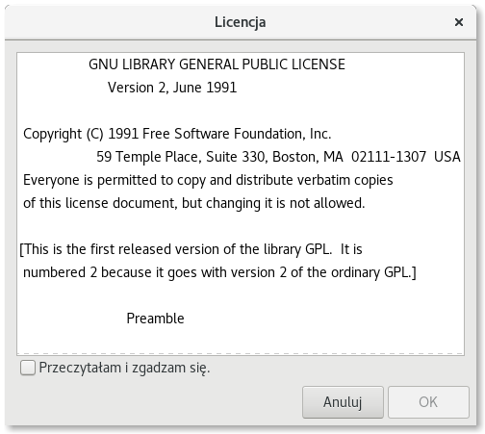Click the Licencja title bar text

[x=240, y=22]
